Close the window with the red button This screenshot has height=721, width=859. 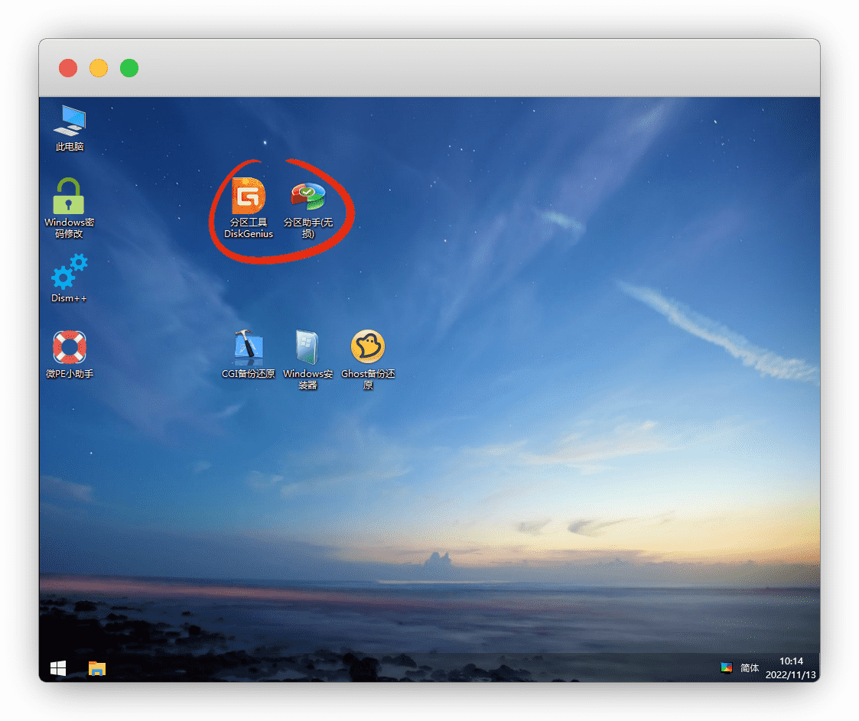coord(68,68)
